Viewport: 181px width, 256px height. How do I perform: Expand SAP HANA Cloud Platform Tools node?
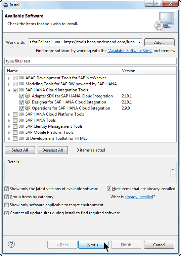(x=9, y=115)
